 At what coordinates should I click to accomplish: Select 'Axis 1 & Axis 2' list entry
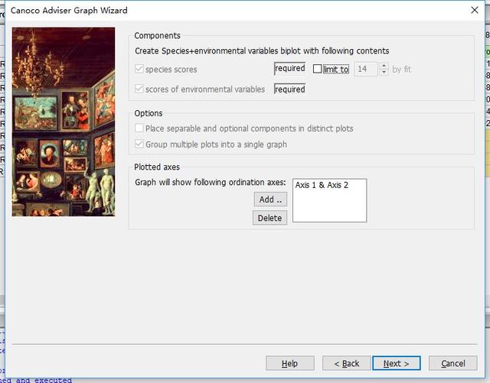(322, 185)
